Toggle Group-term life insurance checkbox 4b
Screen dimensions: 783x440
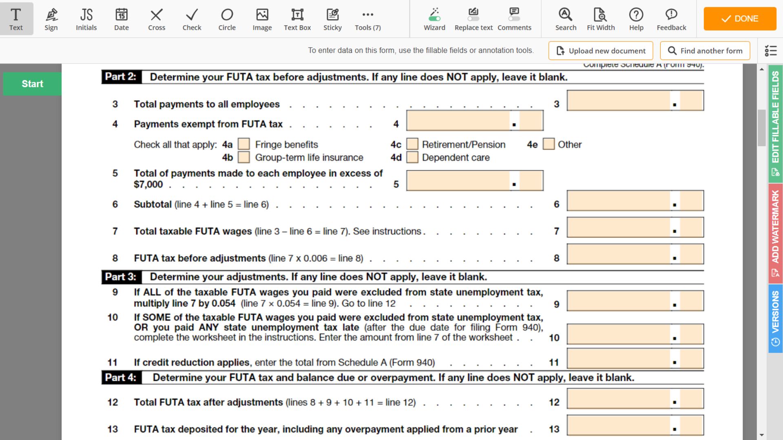243,157
